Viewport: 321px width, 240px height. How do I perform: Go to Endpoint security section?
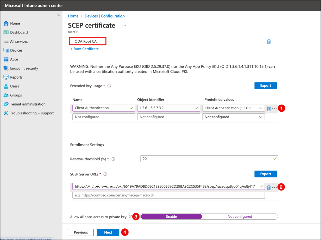[x=24, y=68]
